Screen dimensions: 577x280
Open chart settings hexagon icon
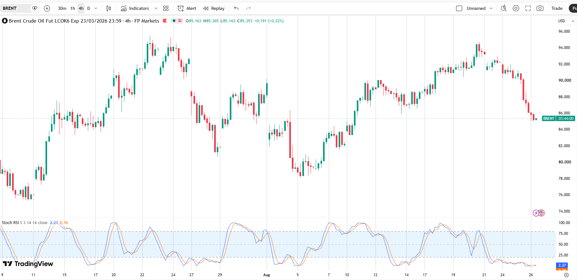tap(516, 8)
